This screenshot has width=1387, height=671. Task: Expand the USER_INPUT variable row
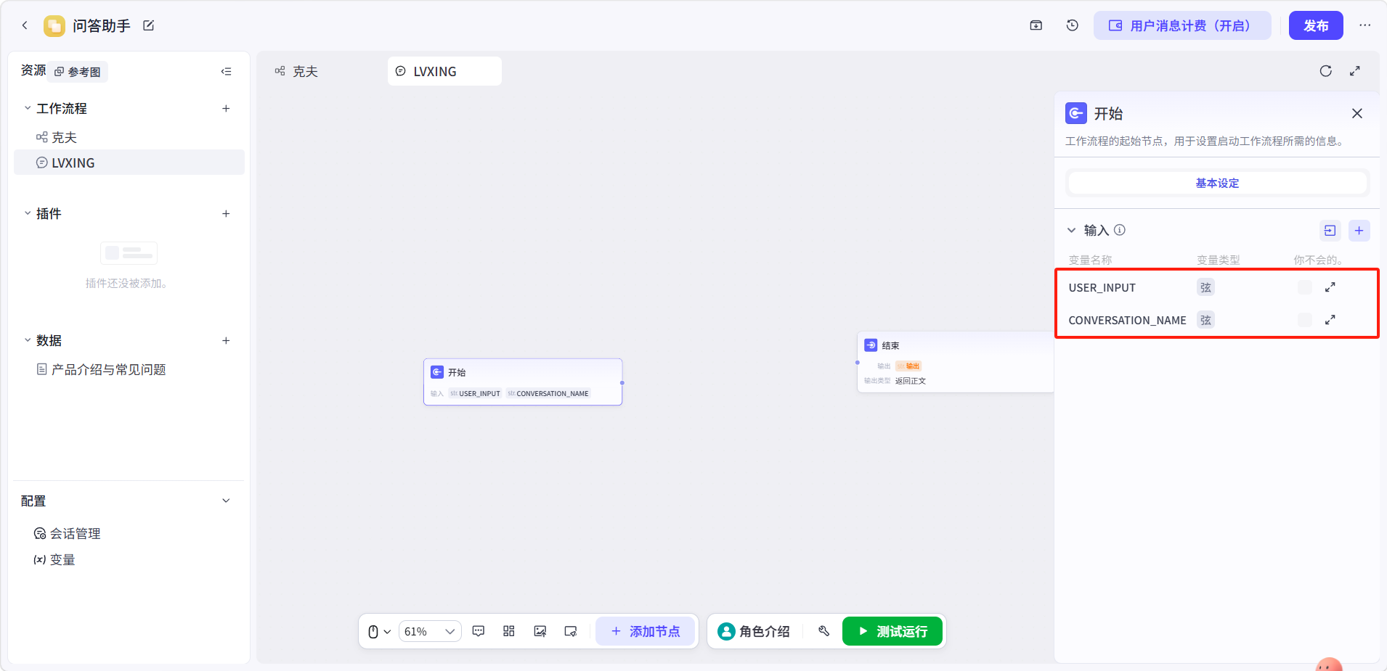[1330, 287]
